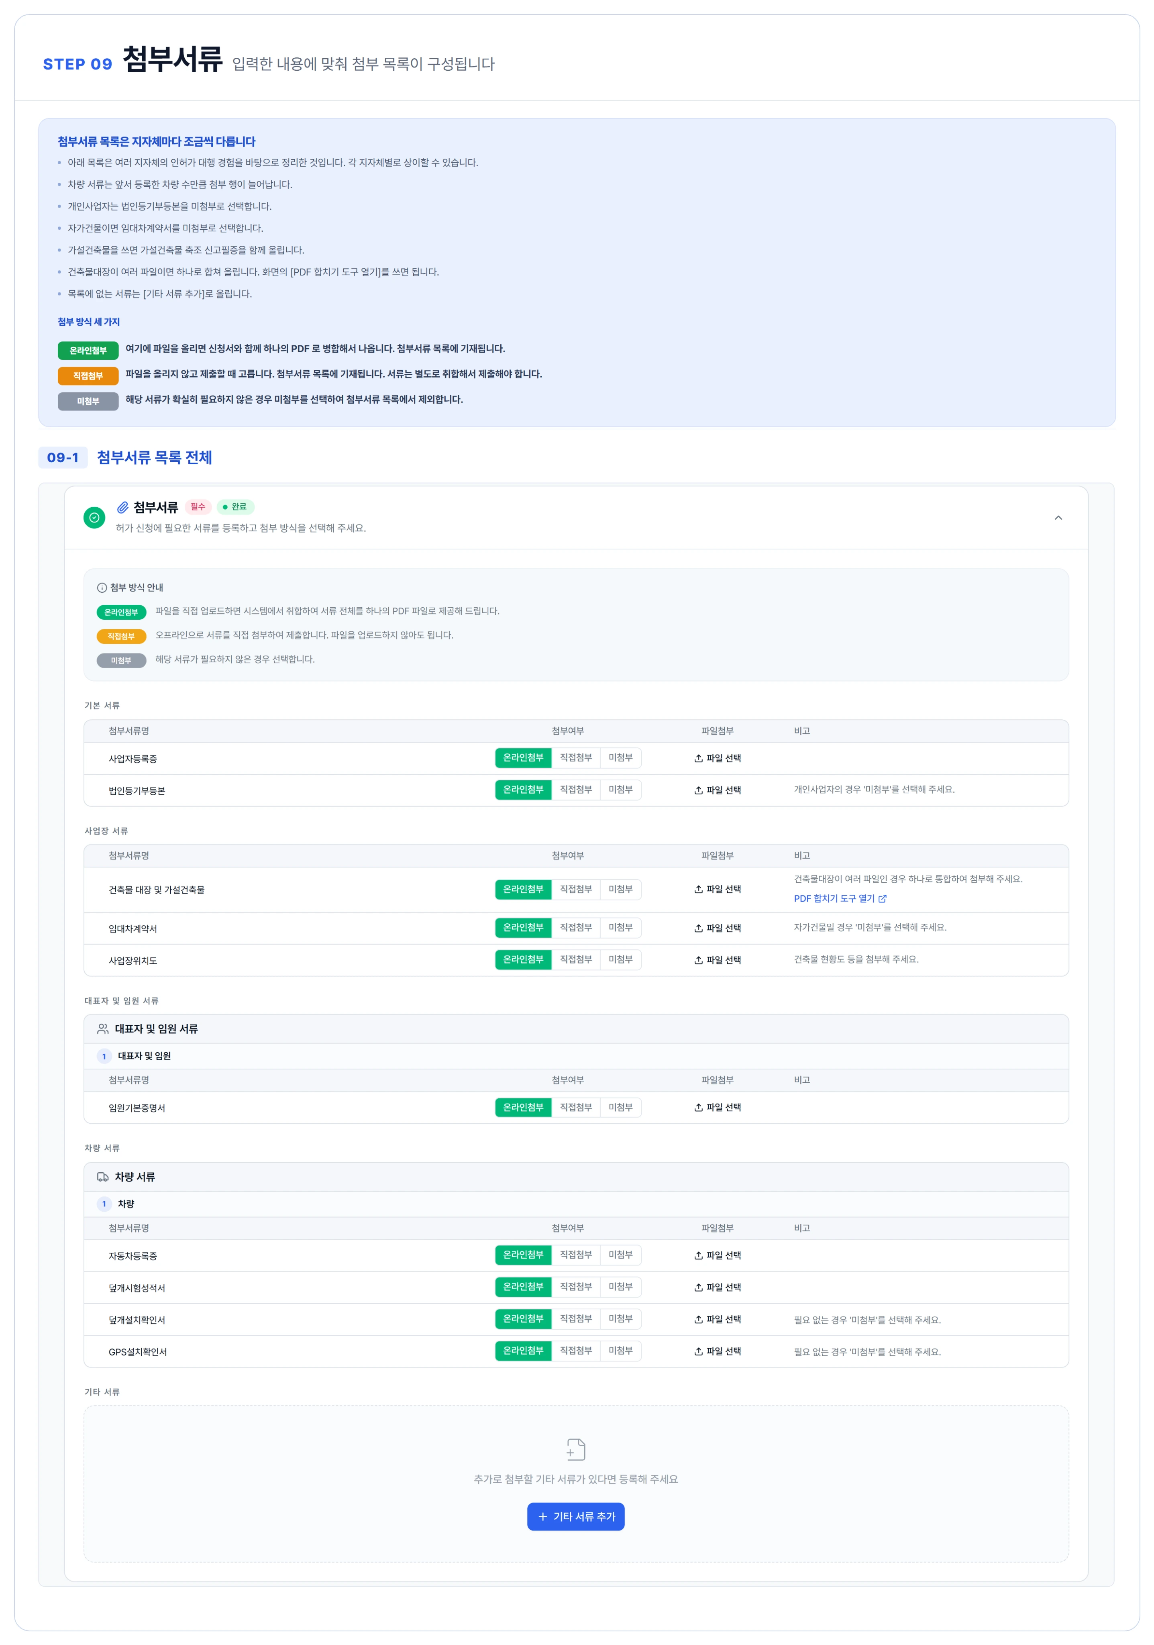Click upload icon in 사업자등록증 row

[x=698, y=758]
